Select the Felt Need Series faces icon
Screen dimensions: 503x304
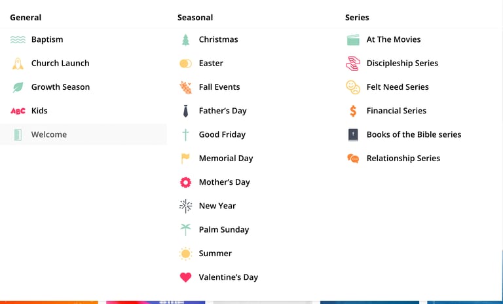tap(353, 87)
